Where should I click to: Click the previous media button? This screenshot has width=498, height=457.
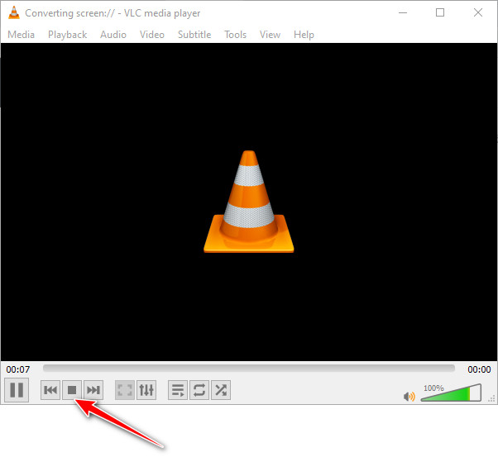(x=50, y=390)
